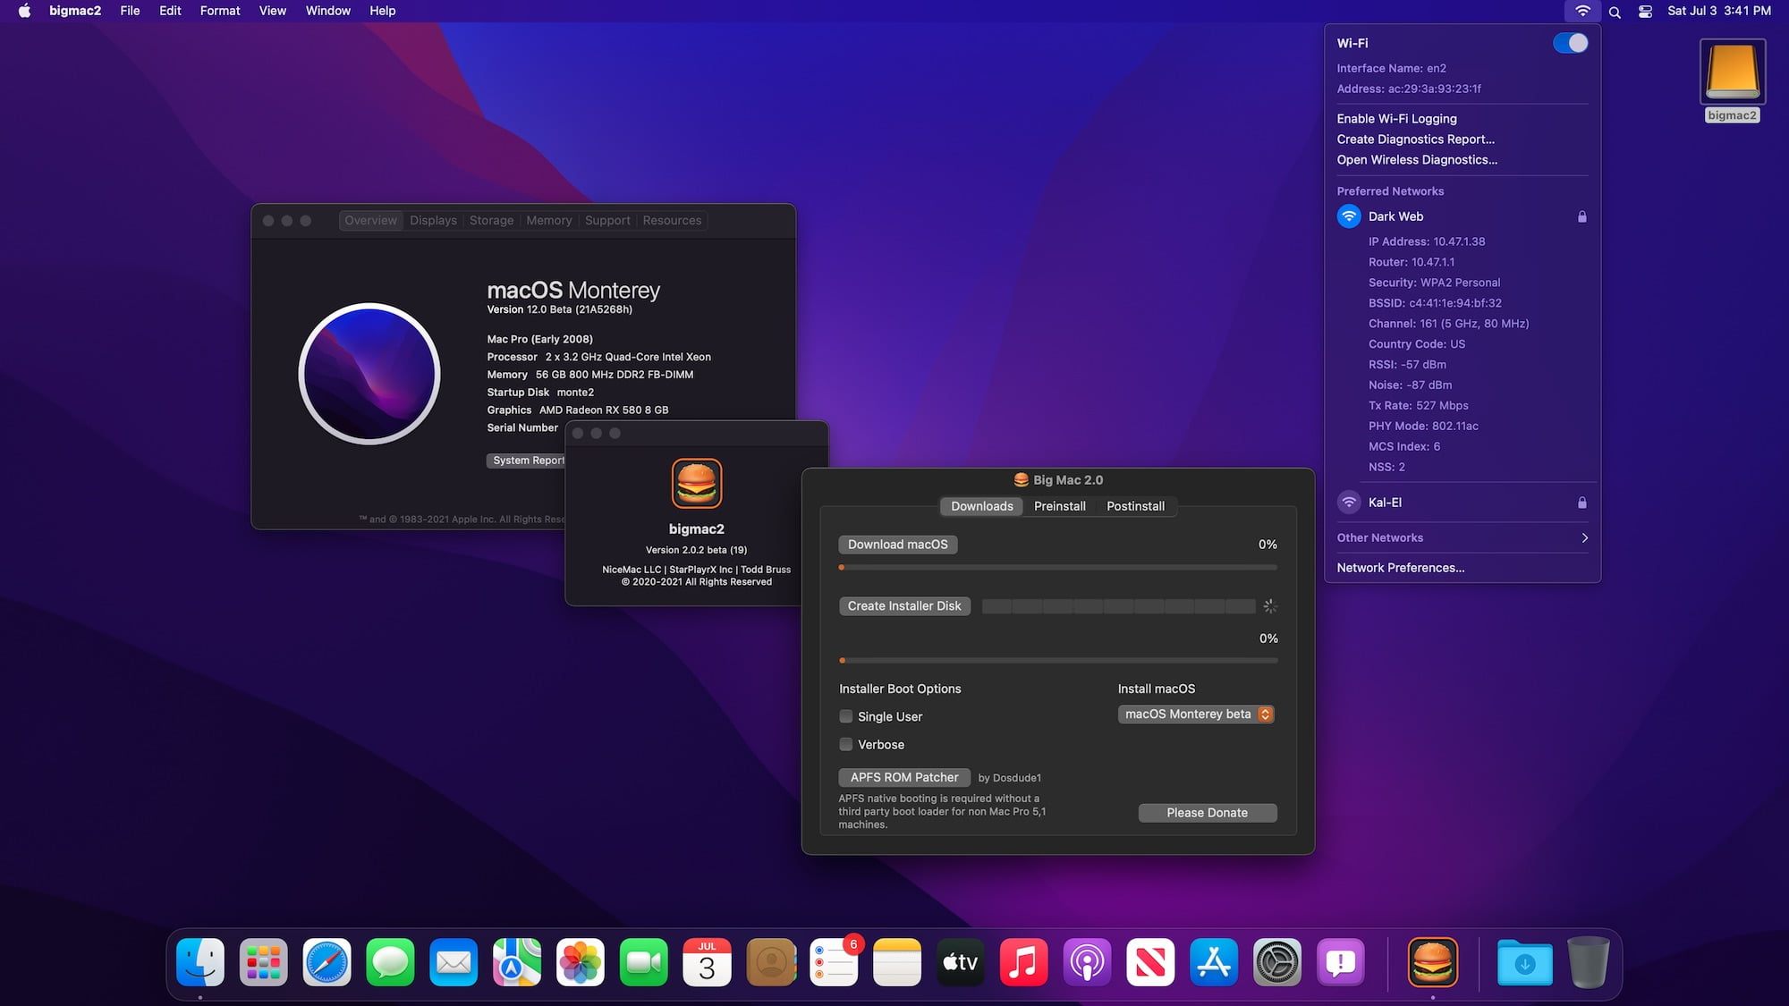Click Download macOS button
Image resolution: width=1789 pixels, height=1006 pixels.
[x=897, y=545]
